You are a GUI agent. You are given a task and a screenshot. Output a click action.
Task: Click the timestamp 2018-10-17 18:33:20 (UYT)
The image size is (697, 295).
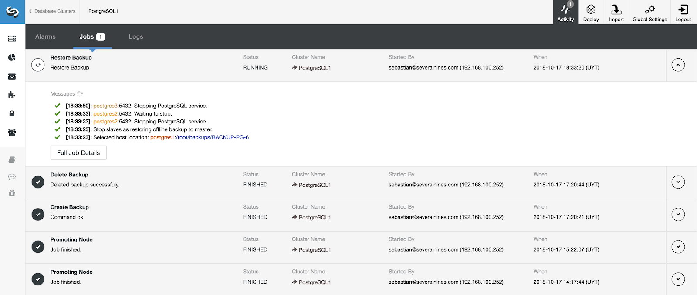coord(566,68)
